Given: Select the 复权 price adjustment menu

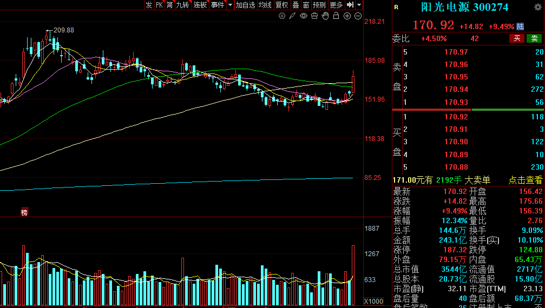Looking at the screenshot, I should [x=281, y=5].
